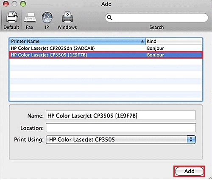Viewport: 212px width, 180px height.
Task: Open the Fax printer toolbar icon
Action: click(x=30, y=18)
